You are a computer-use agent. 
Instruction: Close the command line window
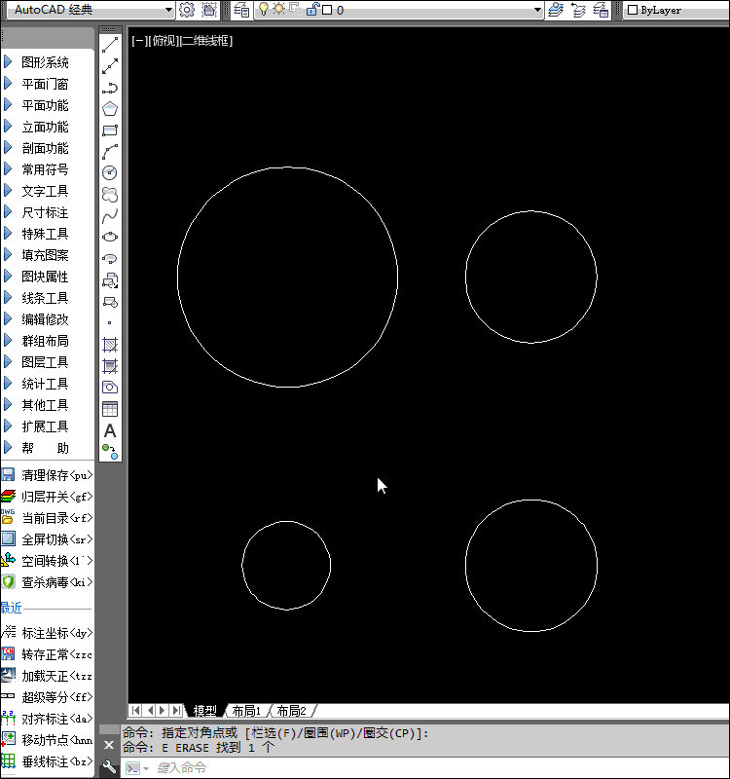[x=109, y=745]
